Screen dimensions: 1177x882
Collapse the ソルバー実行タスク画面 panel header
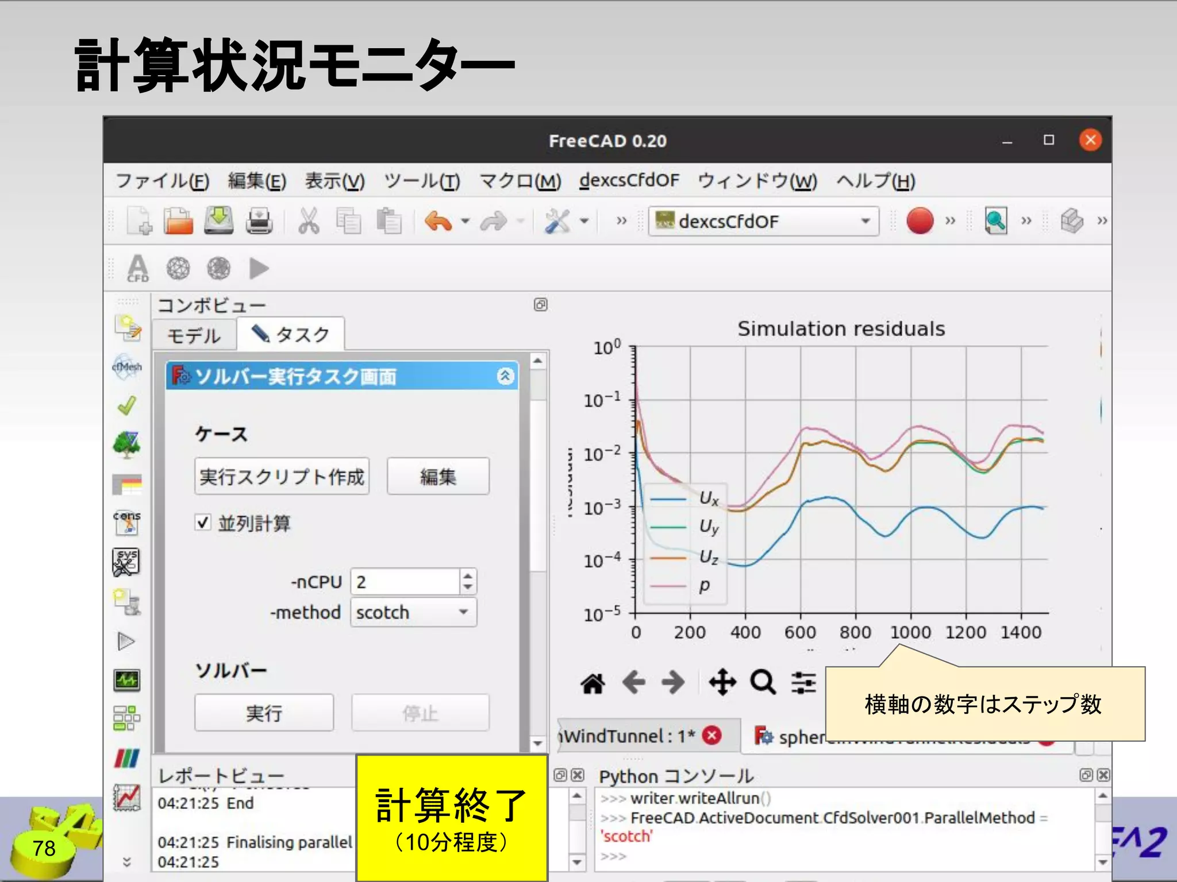pyautogui.click(x=505, y=376)
